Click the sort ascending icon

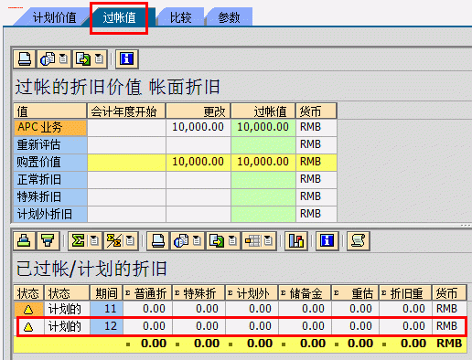click(x=24, y=241)
